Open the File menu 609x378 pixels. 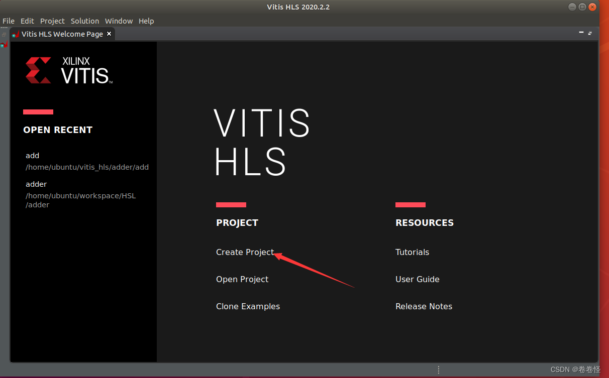(x=8, y=21)
